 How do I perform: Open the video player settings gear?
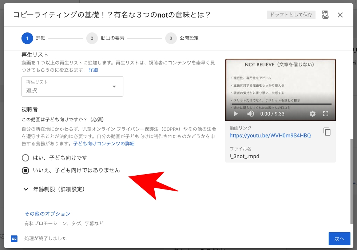point(312,114)
